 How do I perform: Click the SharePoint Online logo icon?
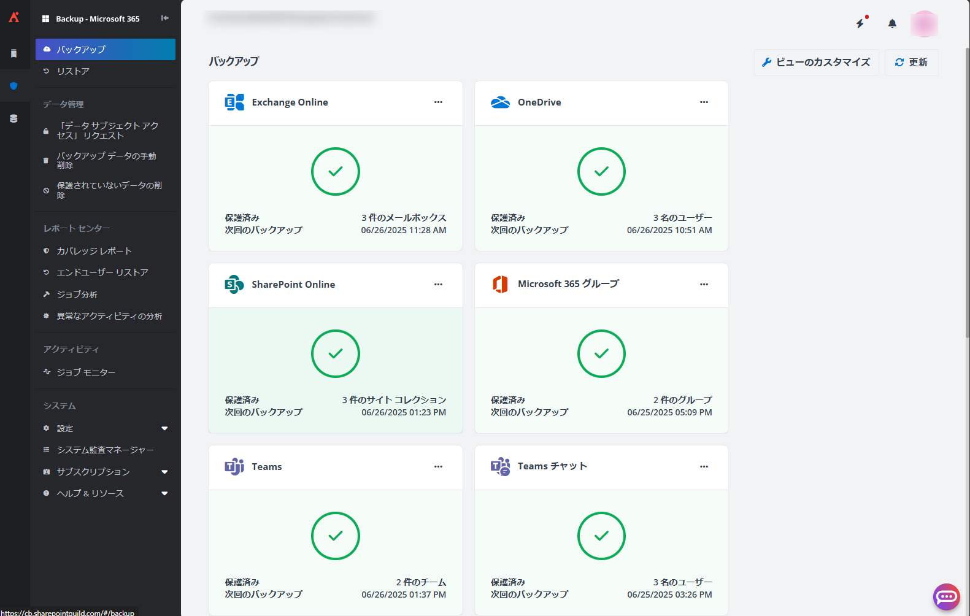(x=234, y=285)
